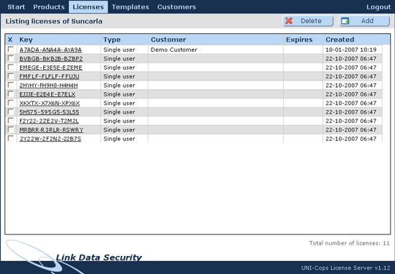
Task: Click the XKXTX-X7X6N-XPX6X key
Action: 50,103
